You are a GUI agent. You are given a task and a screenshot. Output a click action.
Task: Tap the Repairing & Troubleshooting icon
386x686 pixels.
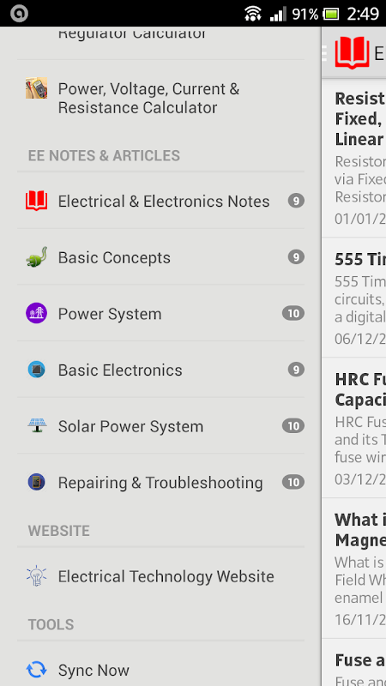(36, 482)
